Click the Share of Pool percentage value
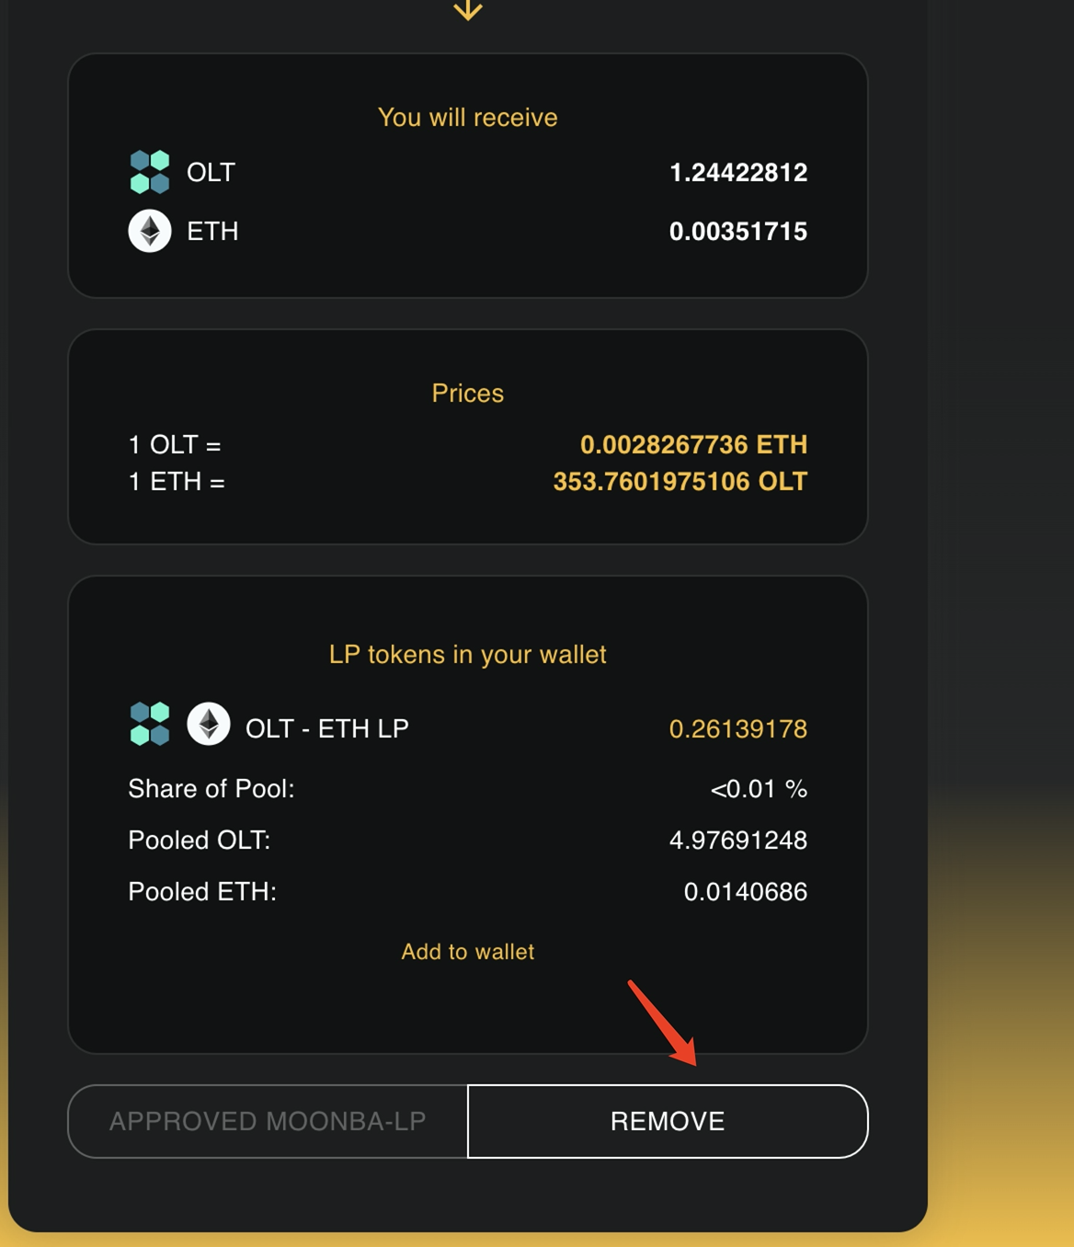 click(x=758, y=789)
